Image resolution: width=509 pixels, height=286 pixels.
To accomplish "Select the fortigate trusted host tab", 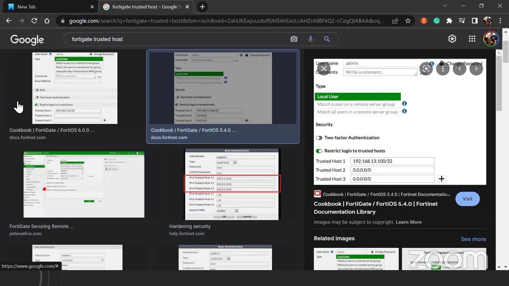I will tap(147, 7).
